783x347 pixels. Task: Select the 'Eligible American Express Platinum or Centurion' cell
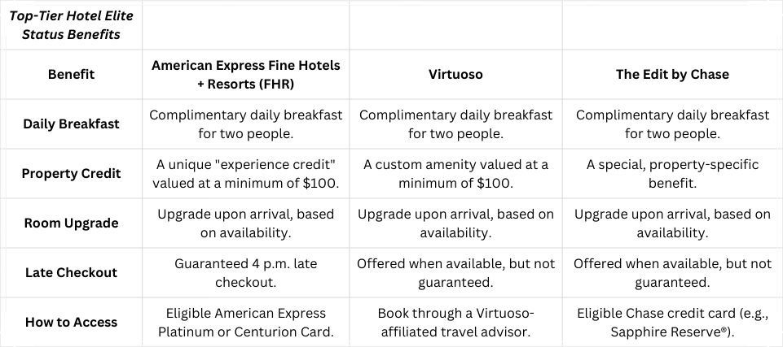(246, 322)
